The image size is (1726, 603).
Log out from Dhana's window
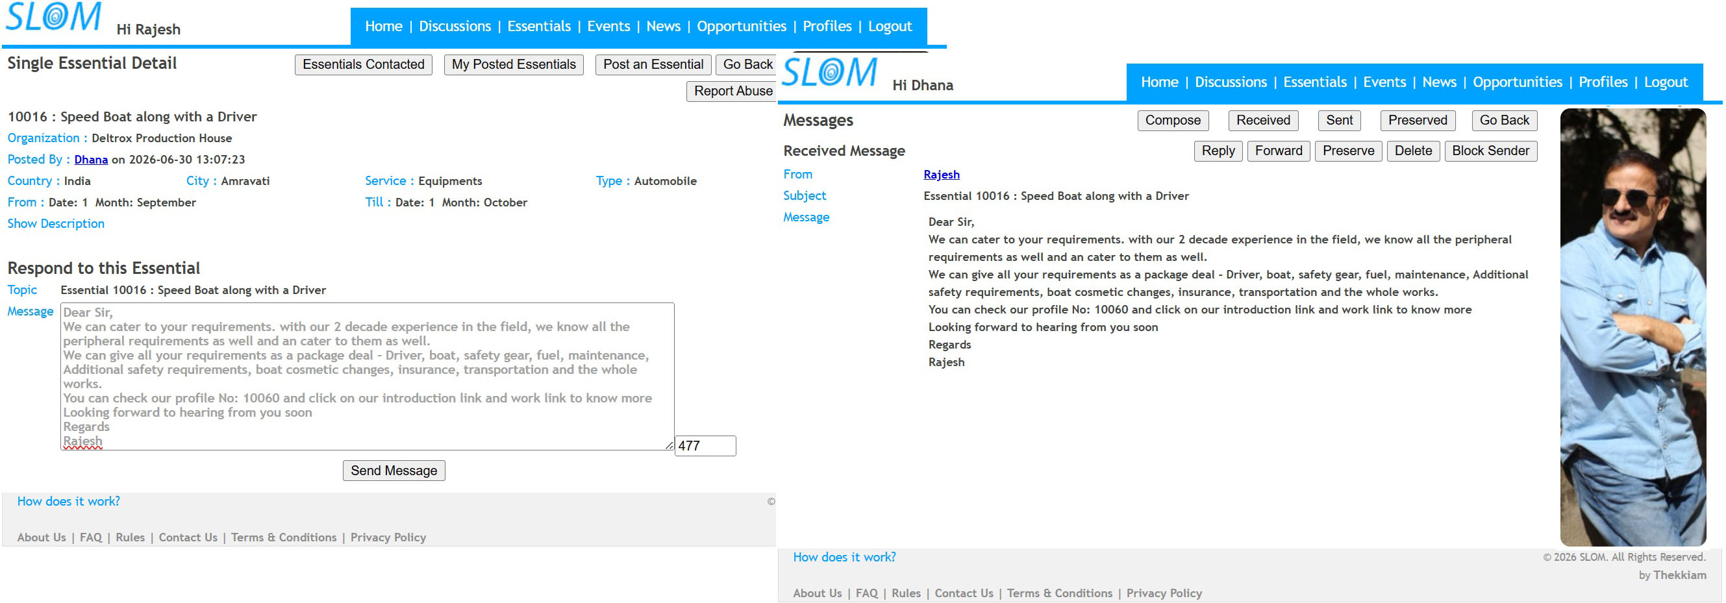[x=1666, y=82]
